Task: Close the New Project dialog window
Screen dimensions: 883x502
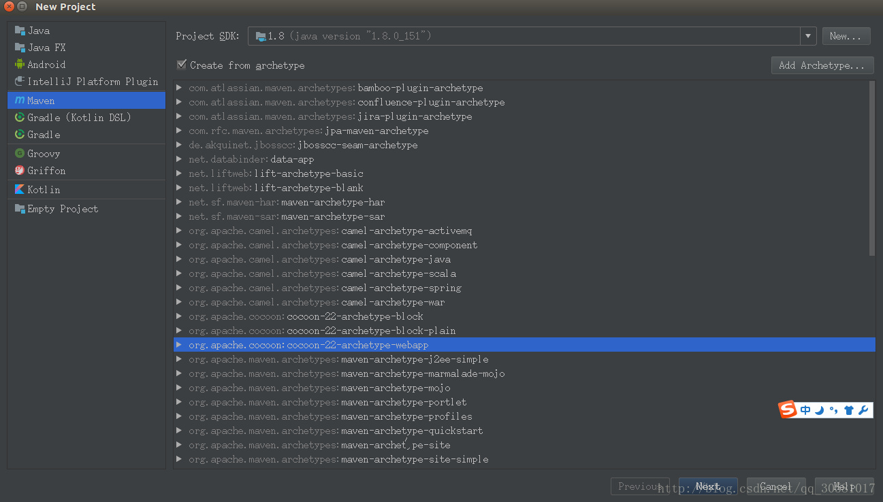Action: coord(10,7)
